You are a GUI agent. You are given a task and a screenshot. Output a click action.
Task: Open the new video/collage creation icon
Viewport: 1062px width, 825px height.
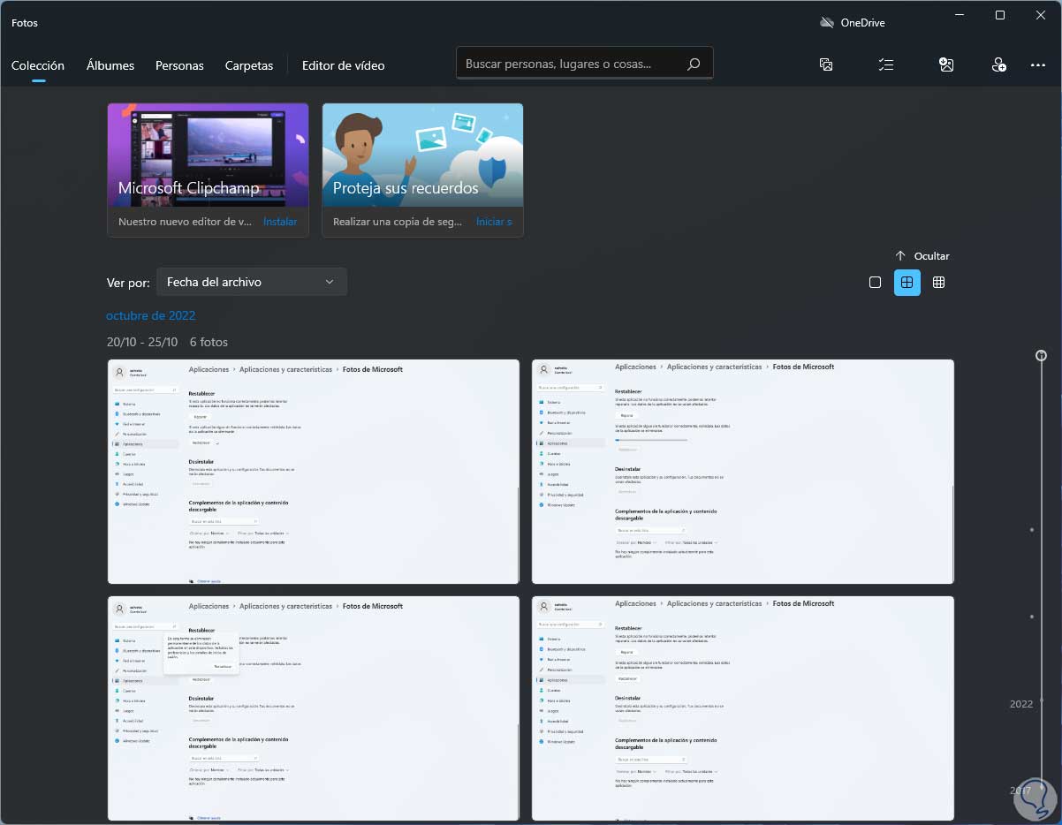coord(826,64)
